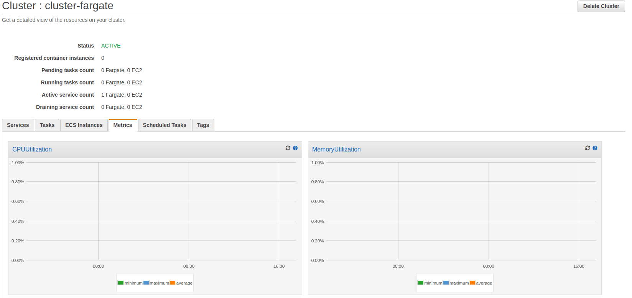Toggle blue maximum swatch in CPU legend
The height and width of the screenshot is (298, 632).
(146, 283)
